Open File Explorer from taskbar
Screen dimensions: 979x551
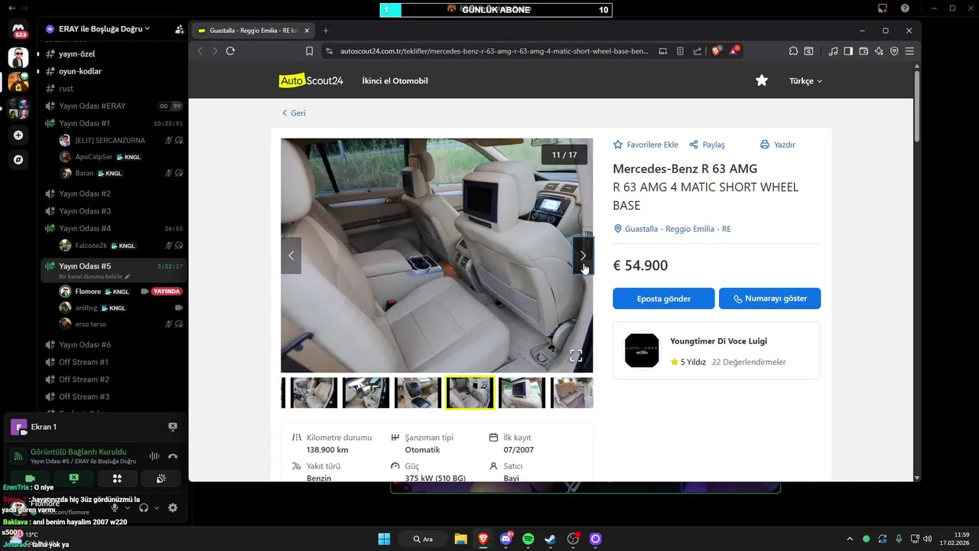pyautogui.click(x=460, y=539)
